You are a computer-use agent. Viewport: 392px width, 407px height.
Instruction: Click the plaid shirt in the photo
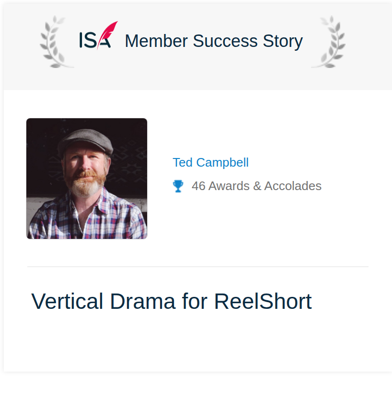coord(87,218)
